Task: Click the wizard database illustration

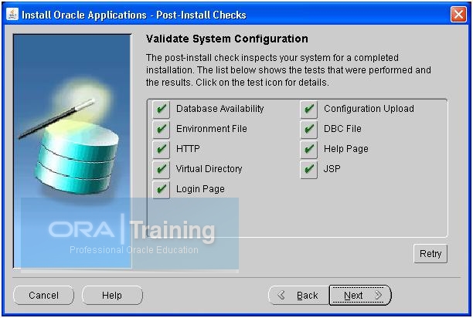Action: (73, 151)
